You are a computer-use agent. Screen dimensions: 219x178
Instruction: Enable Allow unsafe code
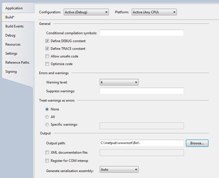(x=47, y=56)
